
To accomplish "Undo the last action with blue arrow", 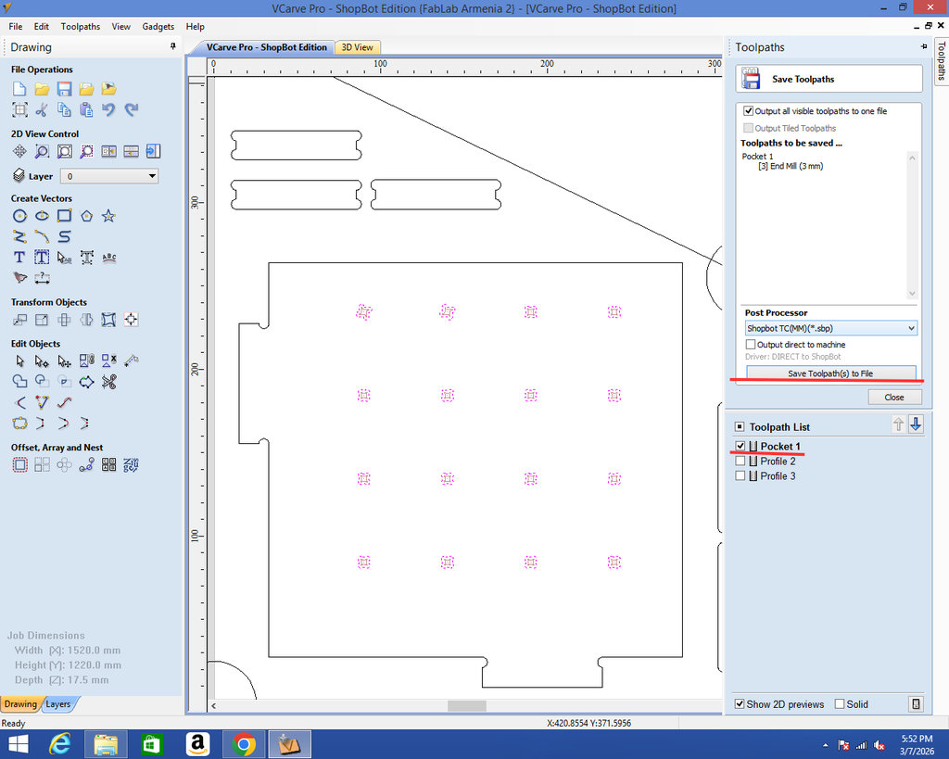I will (109, 109).
